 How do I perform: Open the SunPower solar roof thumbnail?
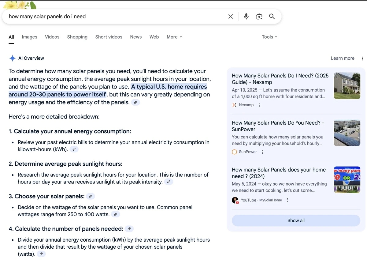(x=347, y=133)
